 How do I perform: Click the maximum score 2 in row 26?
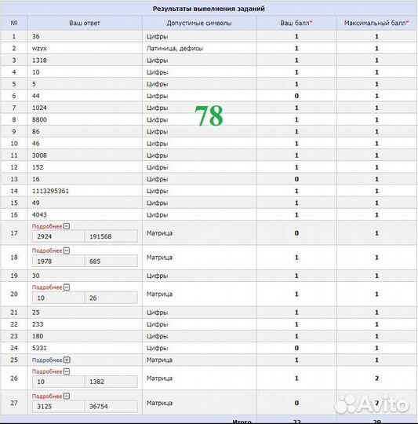376,378
